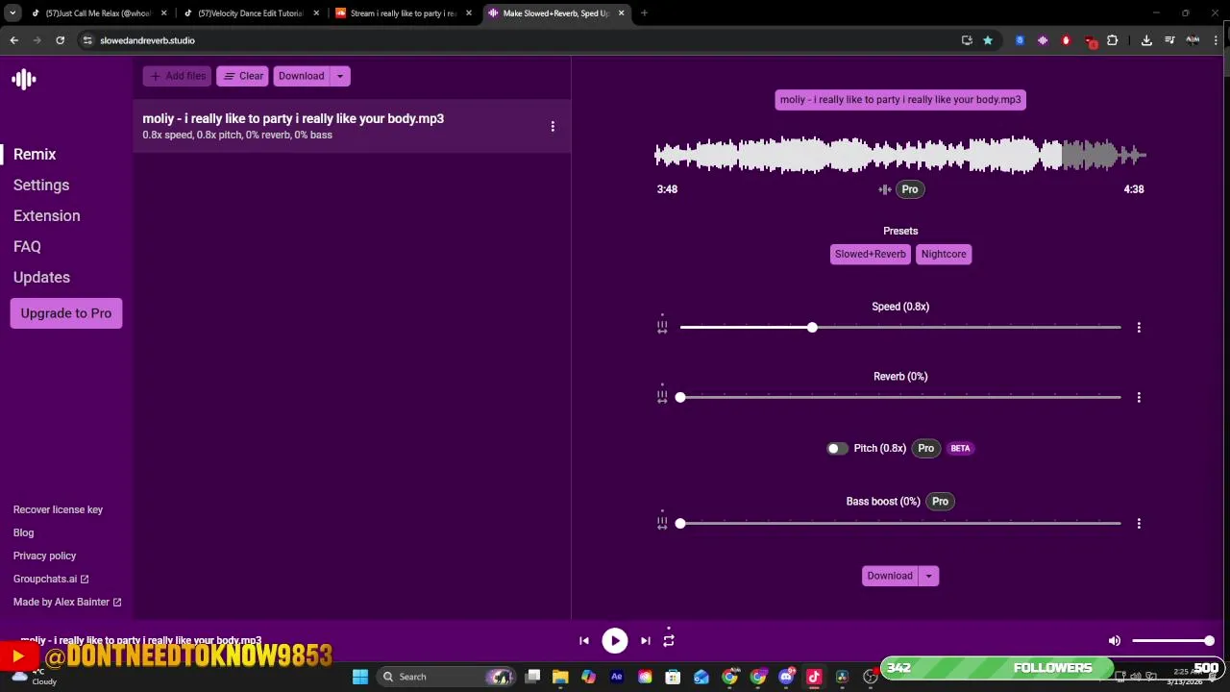This screenshot has width=1230, height=692.
Task: Click the reset icon left of the Speed slider
Action: (662, 326)
